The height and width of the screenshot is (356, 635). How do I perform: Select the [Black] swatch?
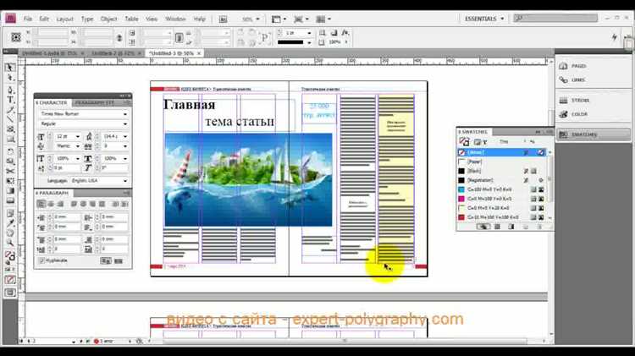[502, 171]
